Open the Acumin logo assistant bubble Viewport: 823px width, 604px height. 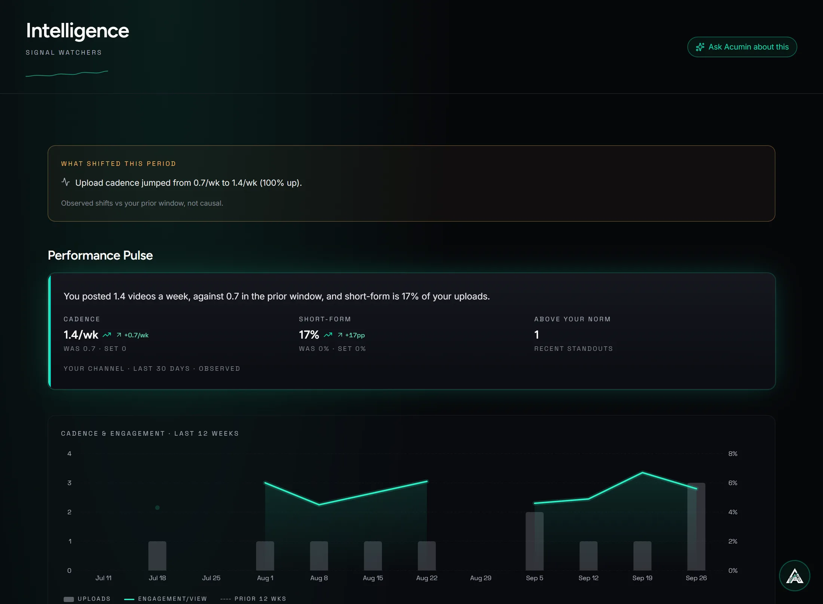[x=795, y=576]
